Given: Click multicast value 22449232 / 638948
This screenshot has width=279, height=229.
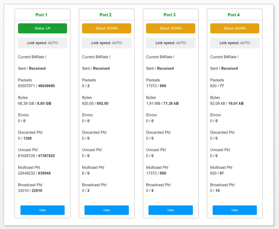Looking at the screenshot, I should pyautogui.click(x=34, y=173).
